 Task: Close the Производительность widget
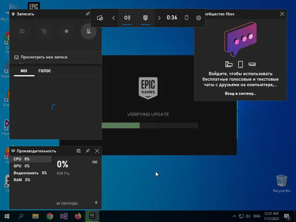point(97,151)
